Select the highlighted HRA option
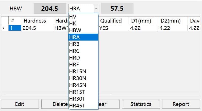Viewport: 202px width, 111px height. (x=83, y=37)
